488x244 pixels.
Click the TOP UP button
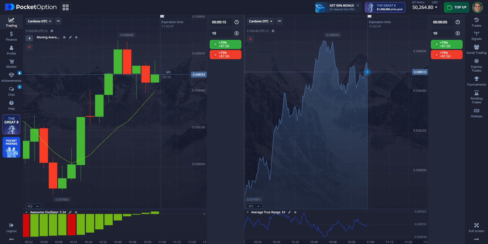[x=456, y=7]
